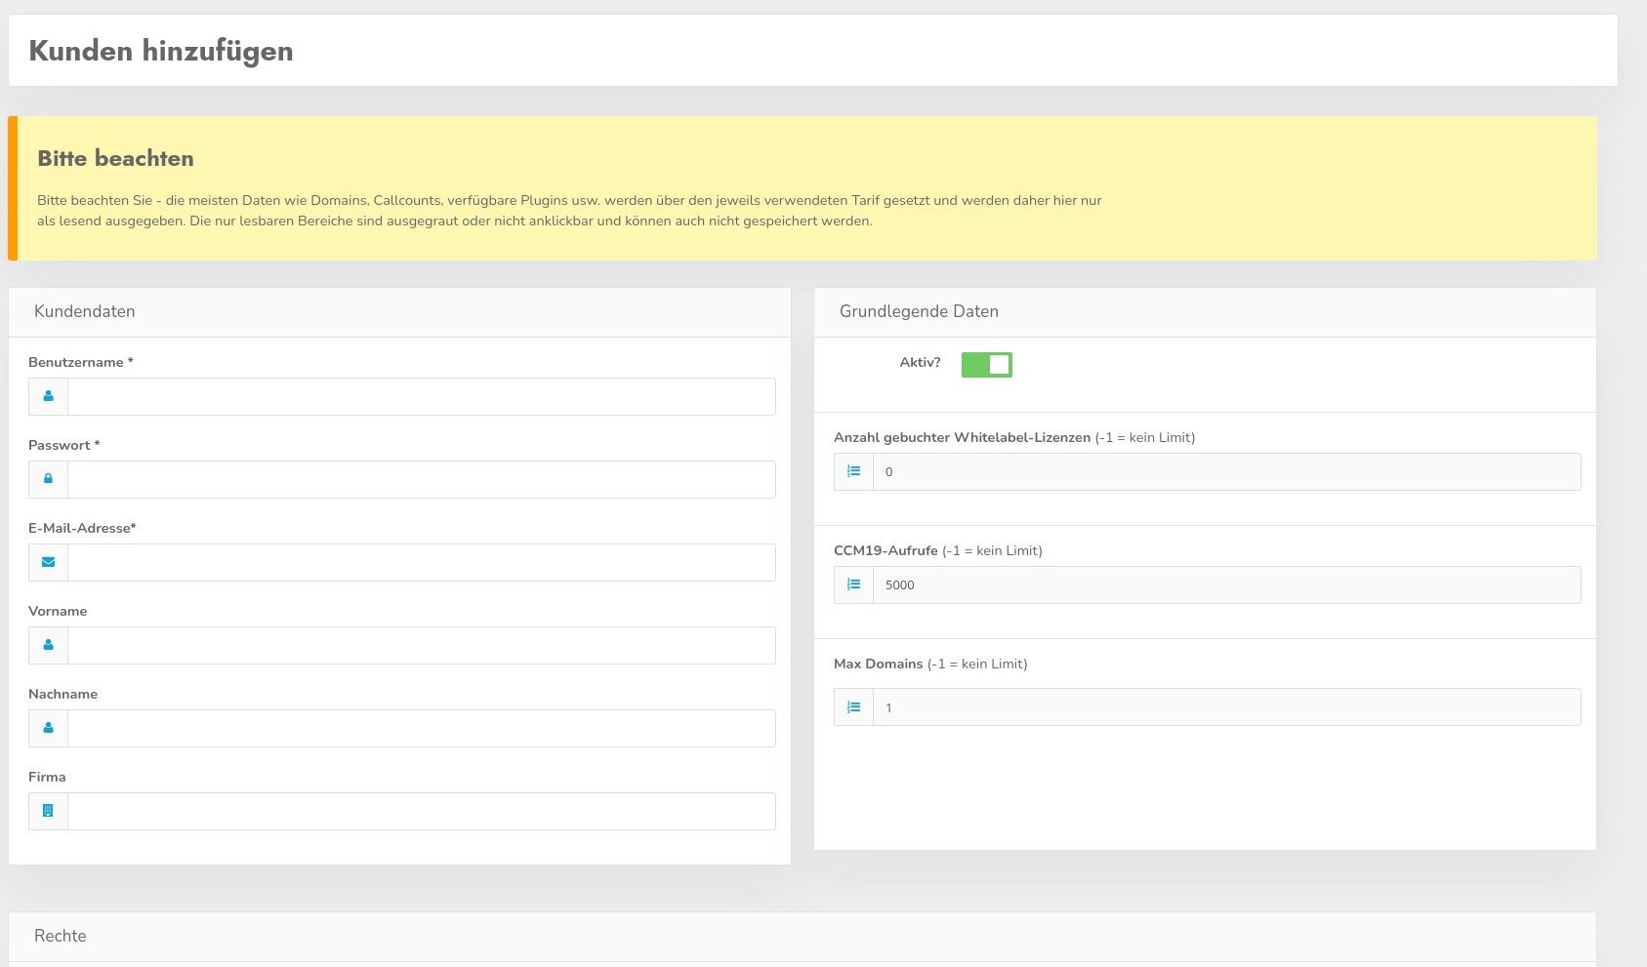
Task: Select the CCM19-Aufrufe field showing 5000
Action: pos(1226,584)
